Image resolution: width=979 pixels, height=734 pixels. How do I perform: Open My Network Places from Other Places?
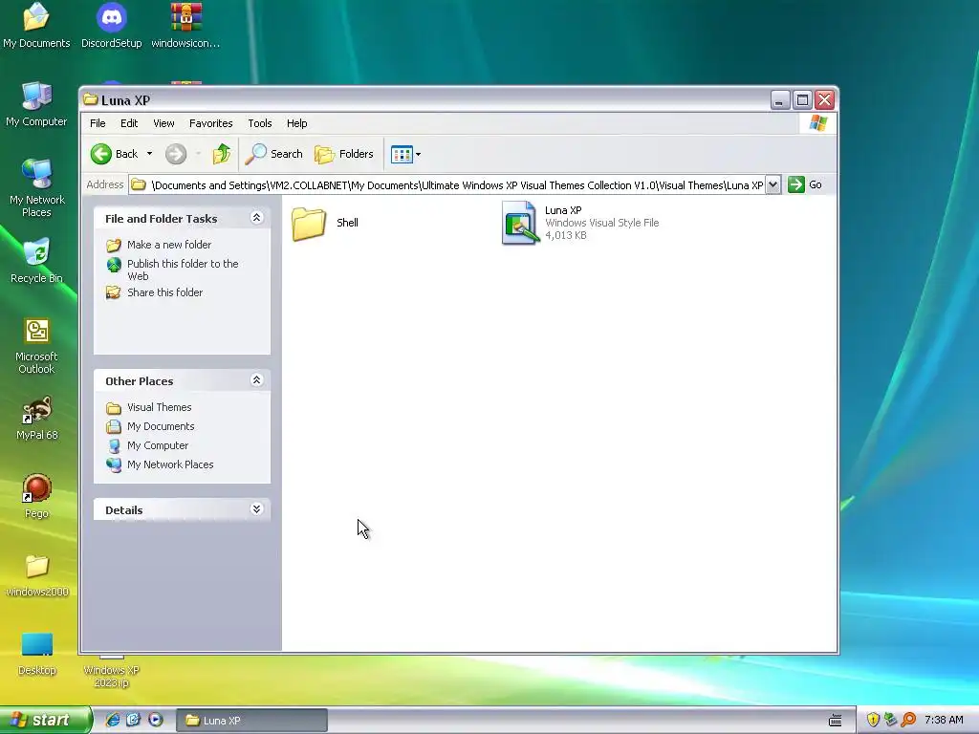pos(170,464)
